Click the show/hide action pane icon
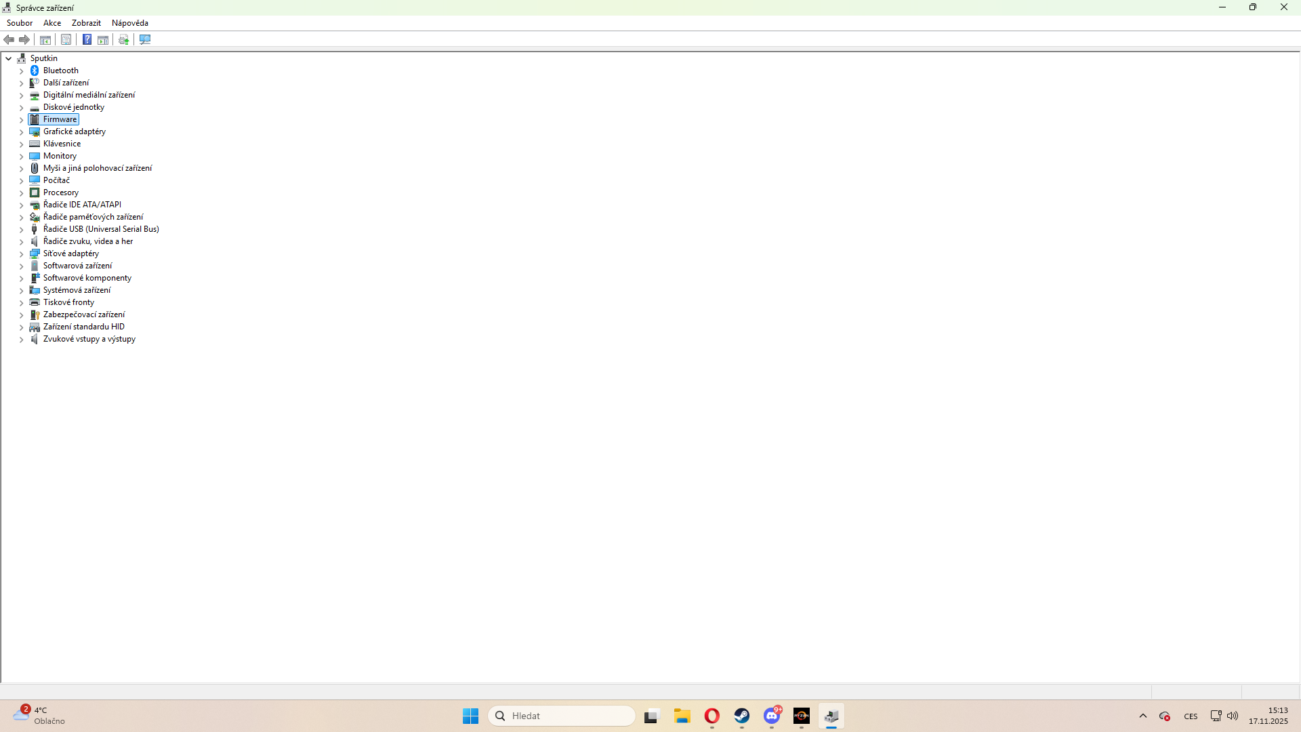Screen dimensions: 1301x732 pos(103,39)
